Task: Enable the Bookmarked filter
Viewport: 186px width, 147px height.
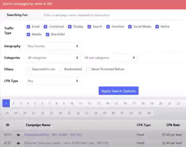Action: 61,69
